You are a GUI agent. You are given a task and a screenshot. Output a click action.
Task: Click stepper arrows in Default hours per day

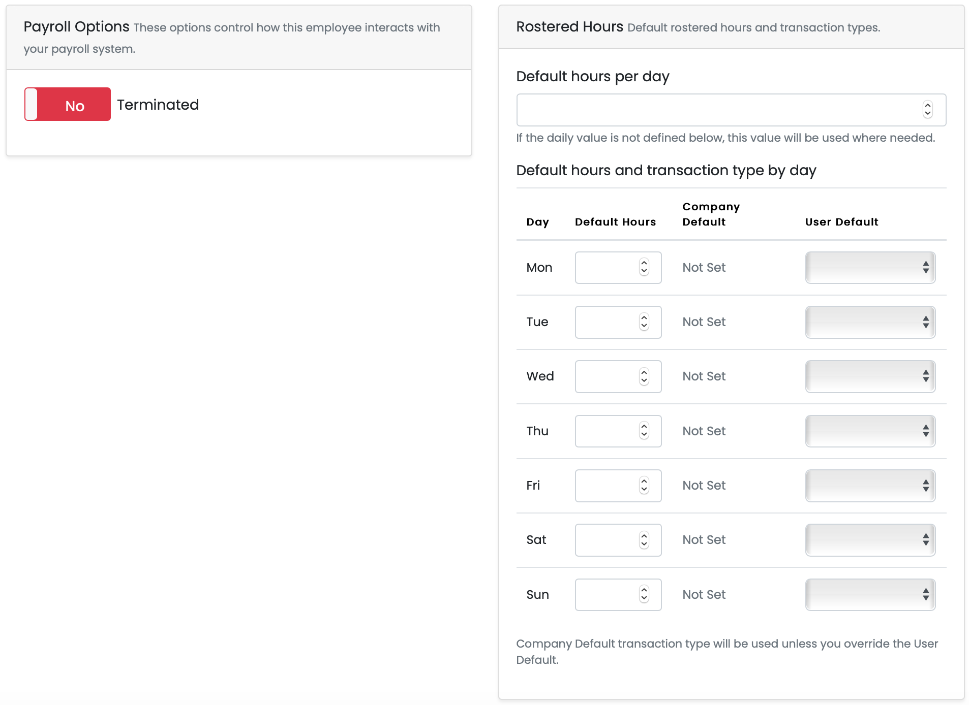[927, 110]
